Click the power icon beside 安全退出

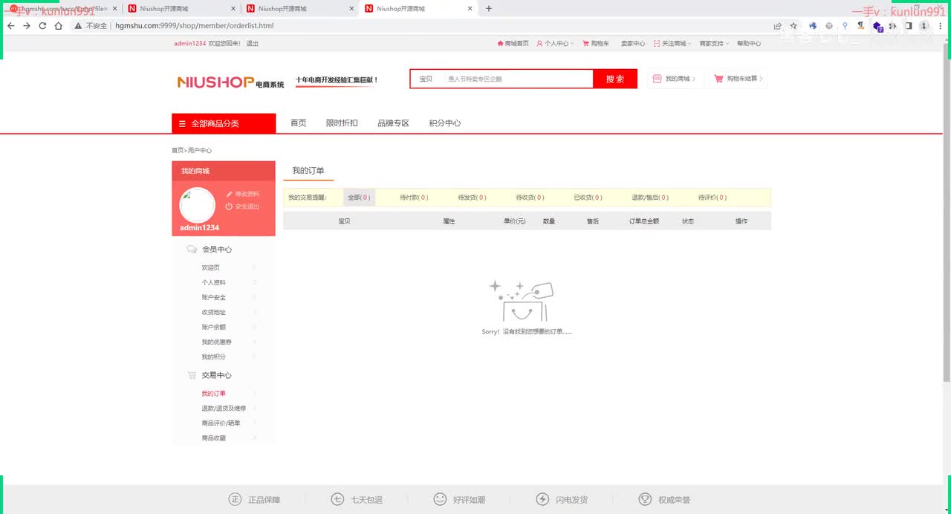coord(229,206)
